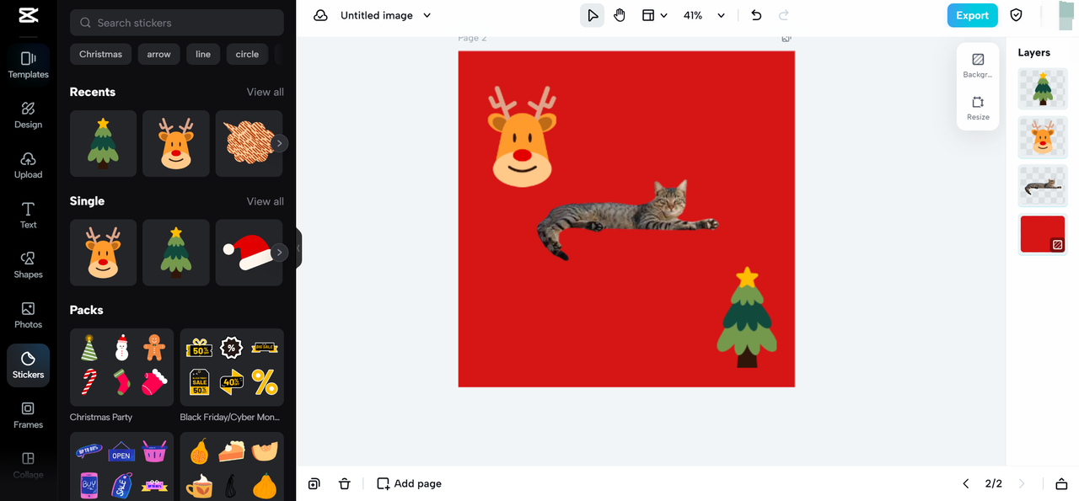Viewport: 1079px width, 501px height.
Task: Select the Christmas search tag
Action: tap(100, 54)
